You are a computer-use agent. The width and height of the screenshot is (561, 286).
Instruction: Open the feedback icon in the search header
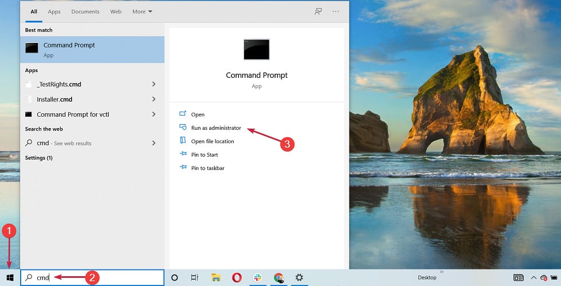pos(318,11)
